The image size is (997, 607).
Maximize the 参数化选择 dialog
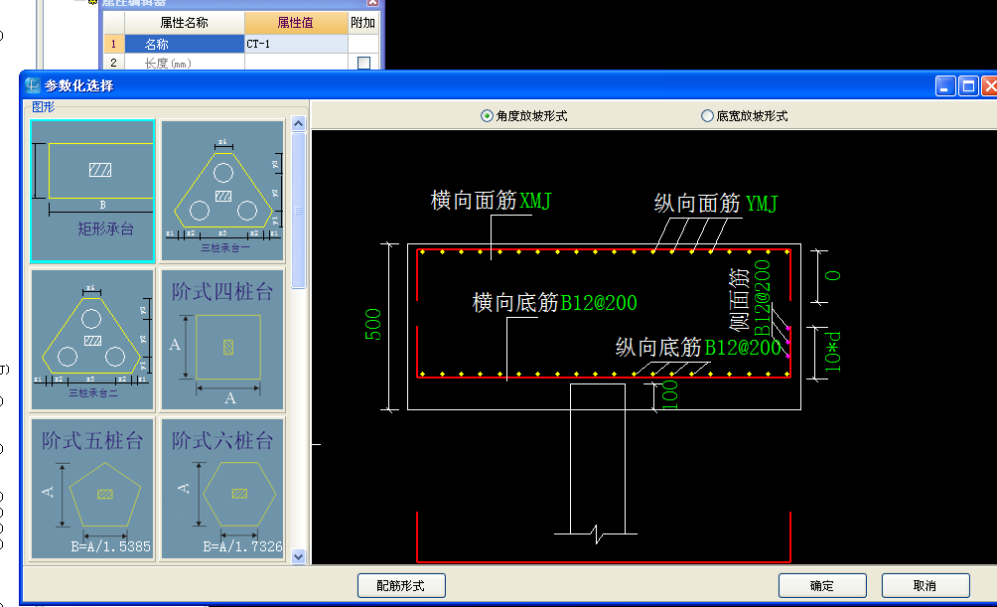point(968,85)
